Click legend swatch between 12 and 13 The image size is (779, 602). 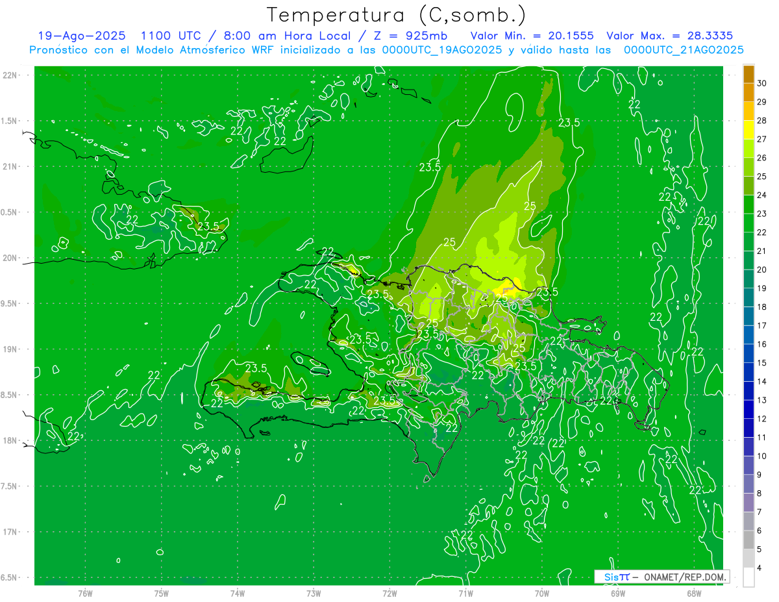[x=748, y=409]
